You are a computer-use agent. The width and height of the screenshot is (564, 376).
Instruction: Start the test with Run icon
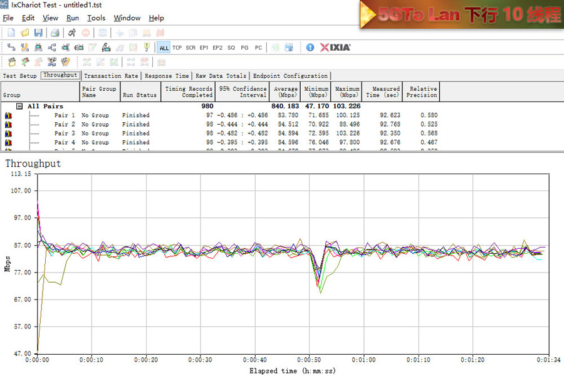(x=72, y=33)
